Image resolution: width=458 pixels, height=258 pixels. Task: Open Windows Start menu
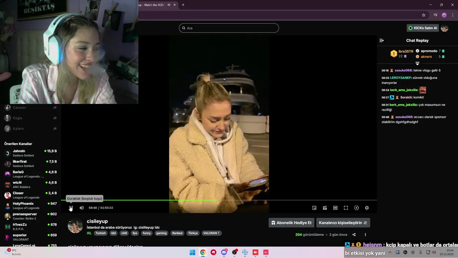192,252
